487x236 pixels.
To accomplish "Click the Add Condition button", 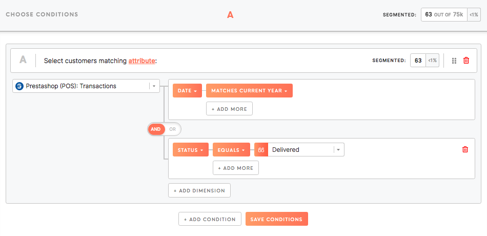I will (210, 219).
